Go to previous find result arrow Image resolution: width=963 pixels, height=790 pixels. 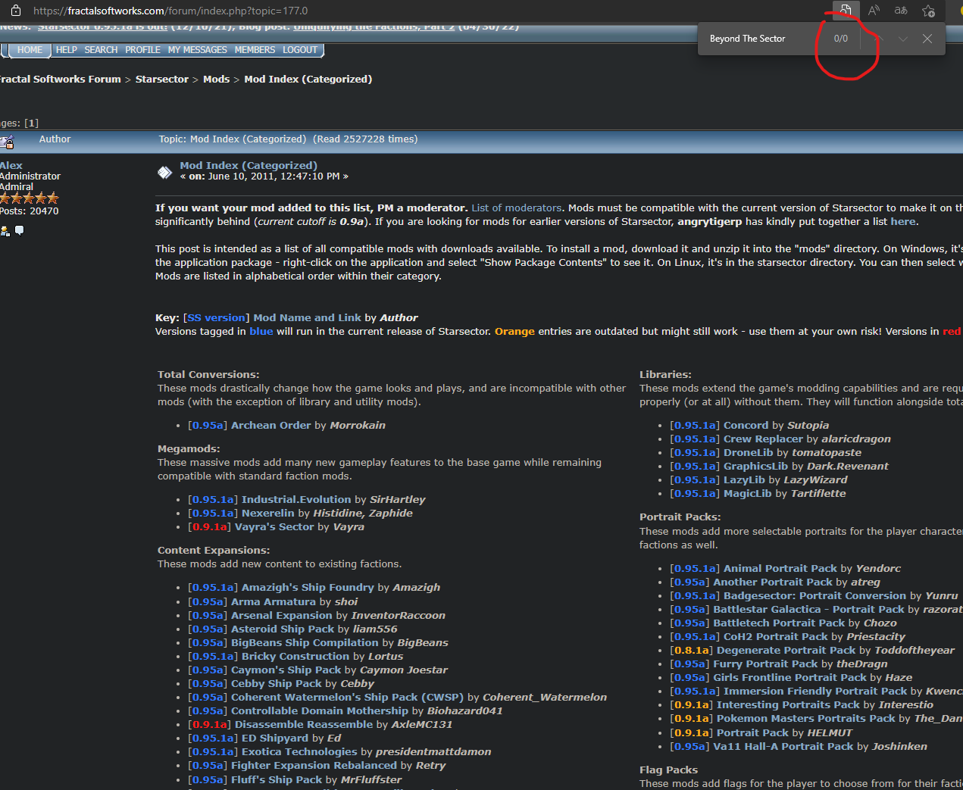[x=878, y=39]
